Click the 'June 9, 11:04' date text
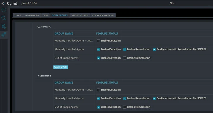 pyautogui.click(x=29, y=3)
